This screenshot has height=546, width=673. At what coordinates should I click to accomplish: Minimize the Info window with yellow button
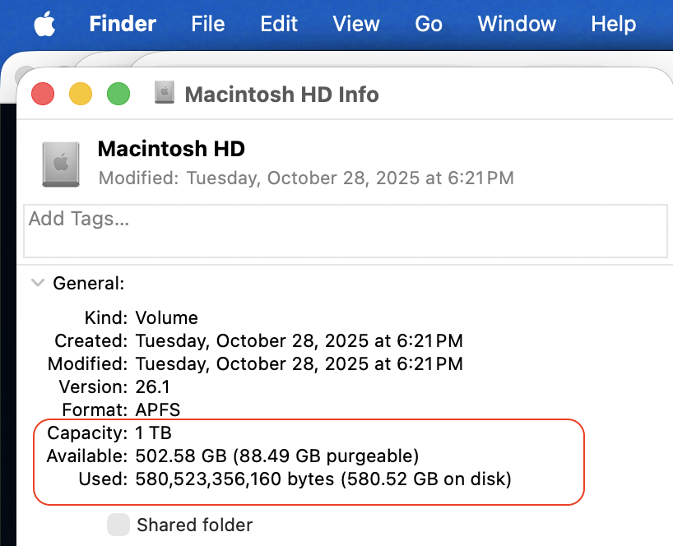[81, 94]
